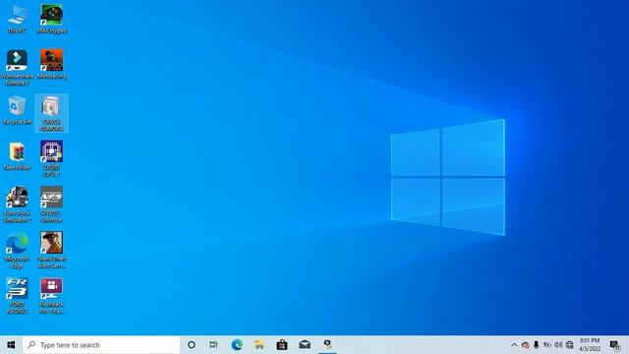Select the Euro Truck Simulator 2 shortcut

tap(17, 205)
